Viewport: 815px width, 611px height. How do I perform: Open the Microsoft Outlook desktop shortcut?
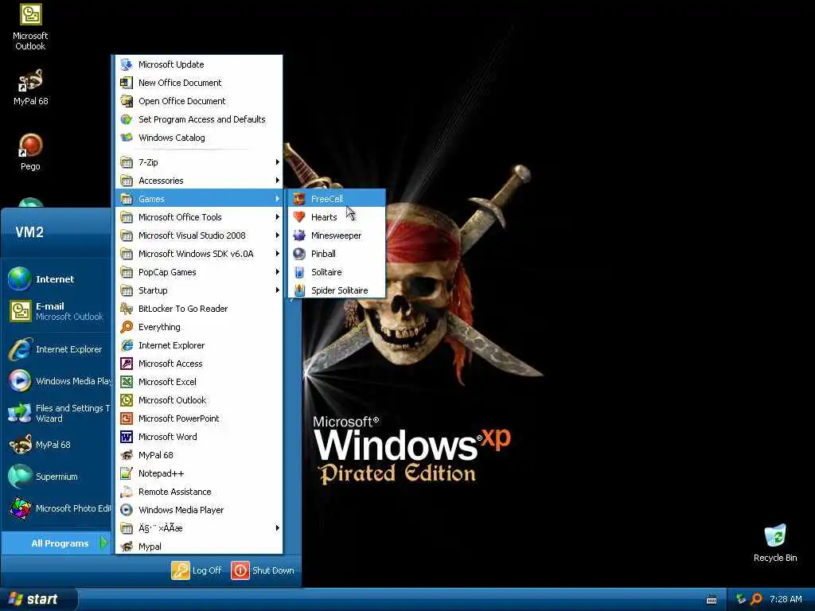30,27
